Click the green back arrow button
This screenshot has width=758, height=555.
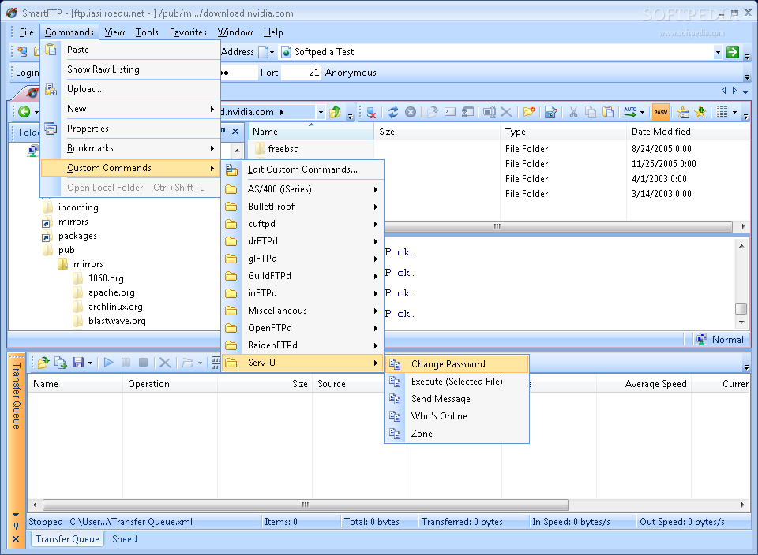[x=24, y=112]
